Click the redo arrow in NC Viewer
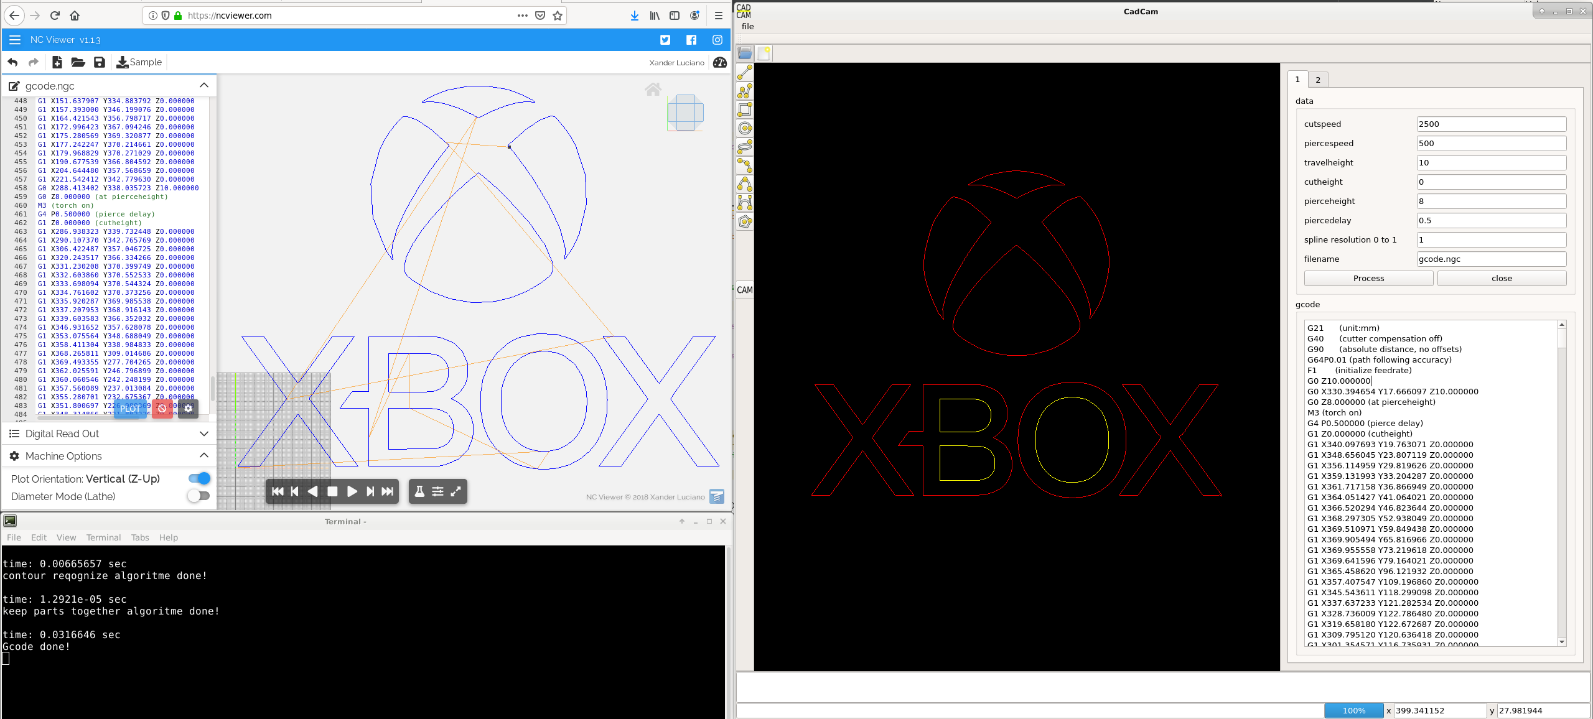 click(x=34, y=62)
